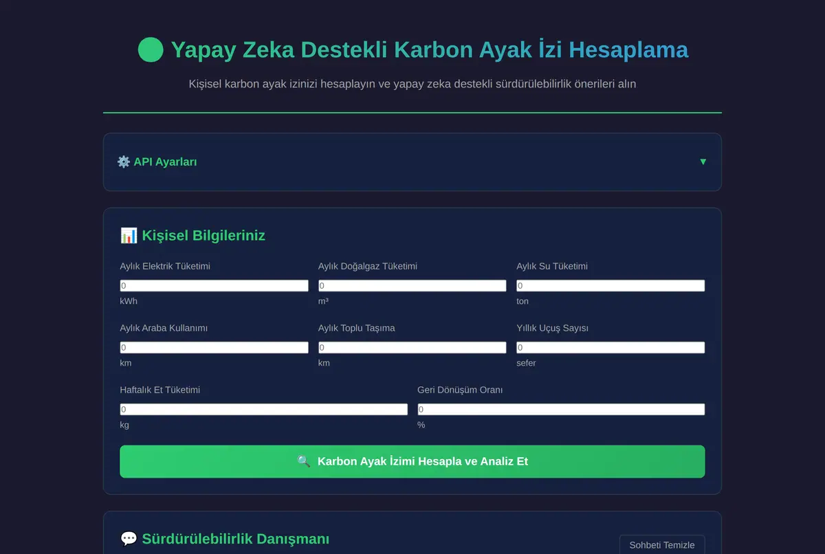The image size is (825, 554).
Task: Click the green circle icon in the title
Action: (151, 49)
